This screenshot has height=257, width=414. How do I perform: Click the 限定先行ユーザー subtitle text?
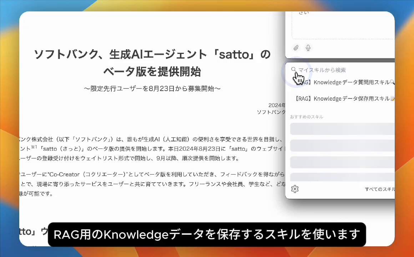152,89
